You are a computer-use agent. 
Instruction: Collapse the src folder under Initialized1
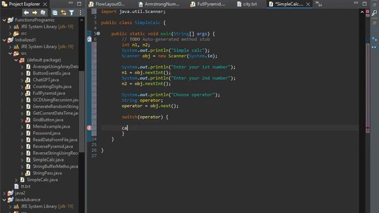pos(10,53)
